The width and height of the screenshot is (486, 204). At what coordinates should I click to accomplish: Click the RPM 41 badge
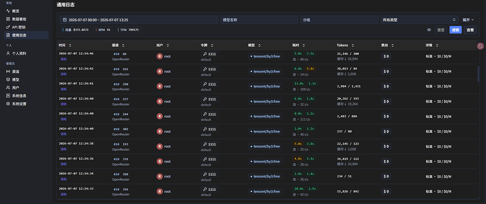point(103,30)
